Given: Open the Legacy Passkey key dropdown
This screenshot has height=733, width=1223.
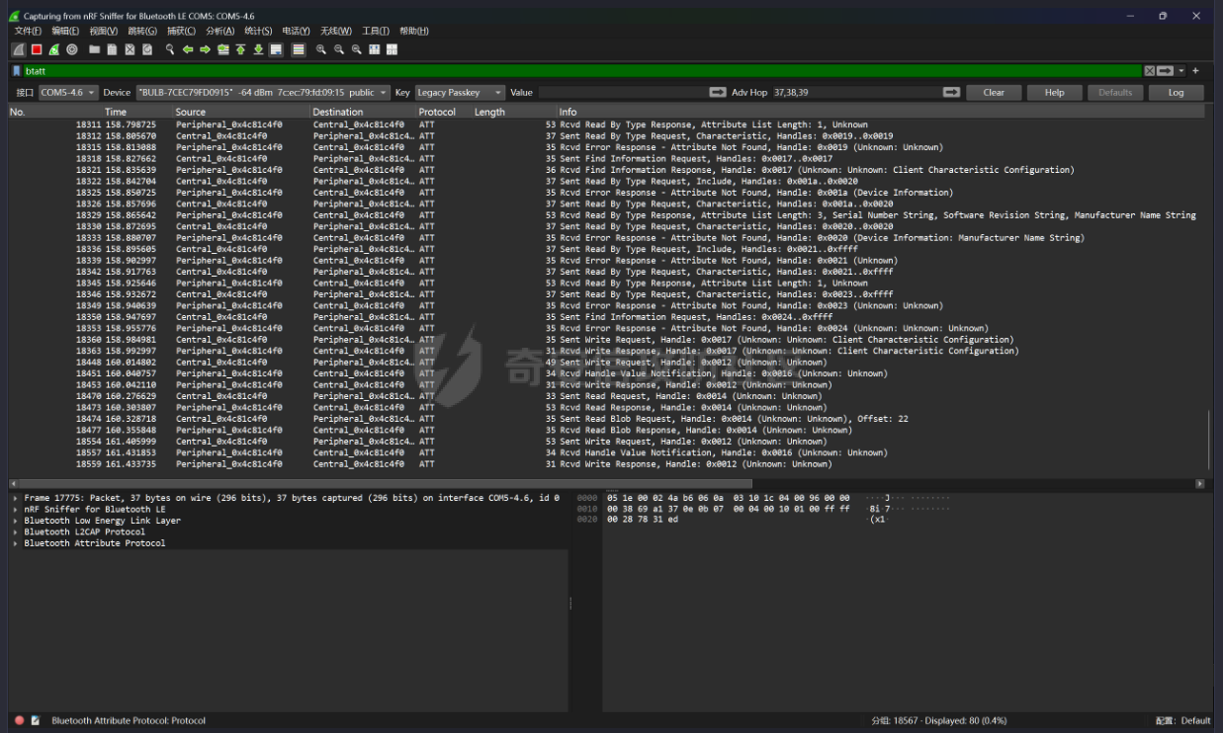Looking at the screenshot, I should pos(459,92).
